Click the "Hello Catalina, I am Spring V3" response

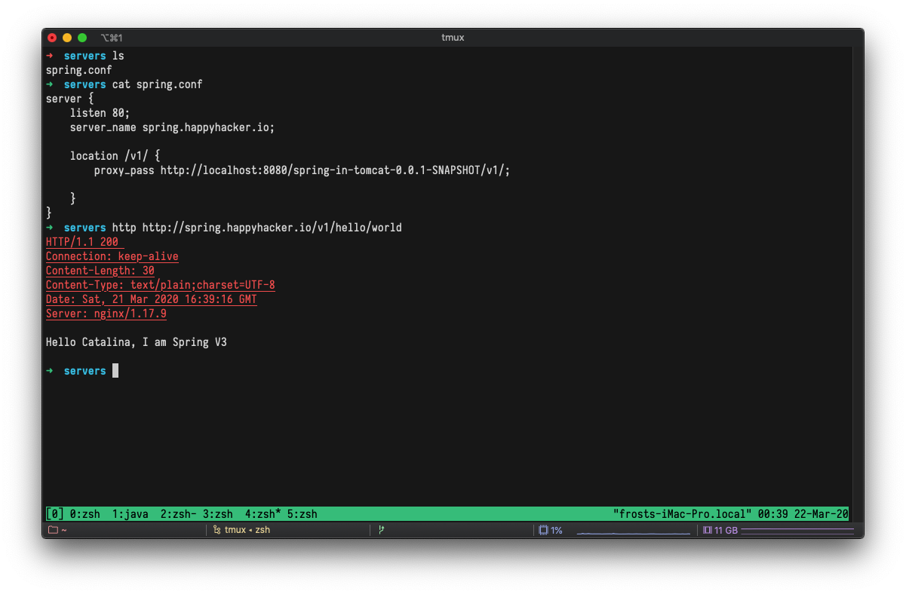[137, 342]
